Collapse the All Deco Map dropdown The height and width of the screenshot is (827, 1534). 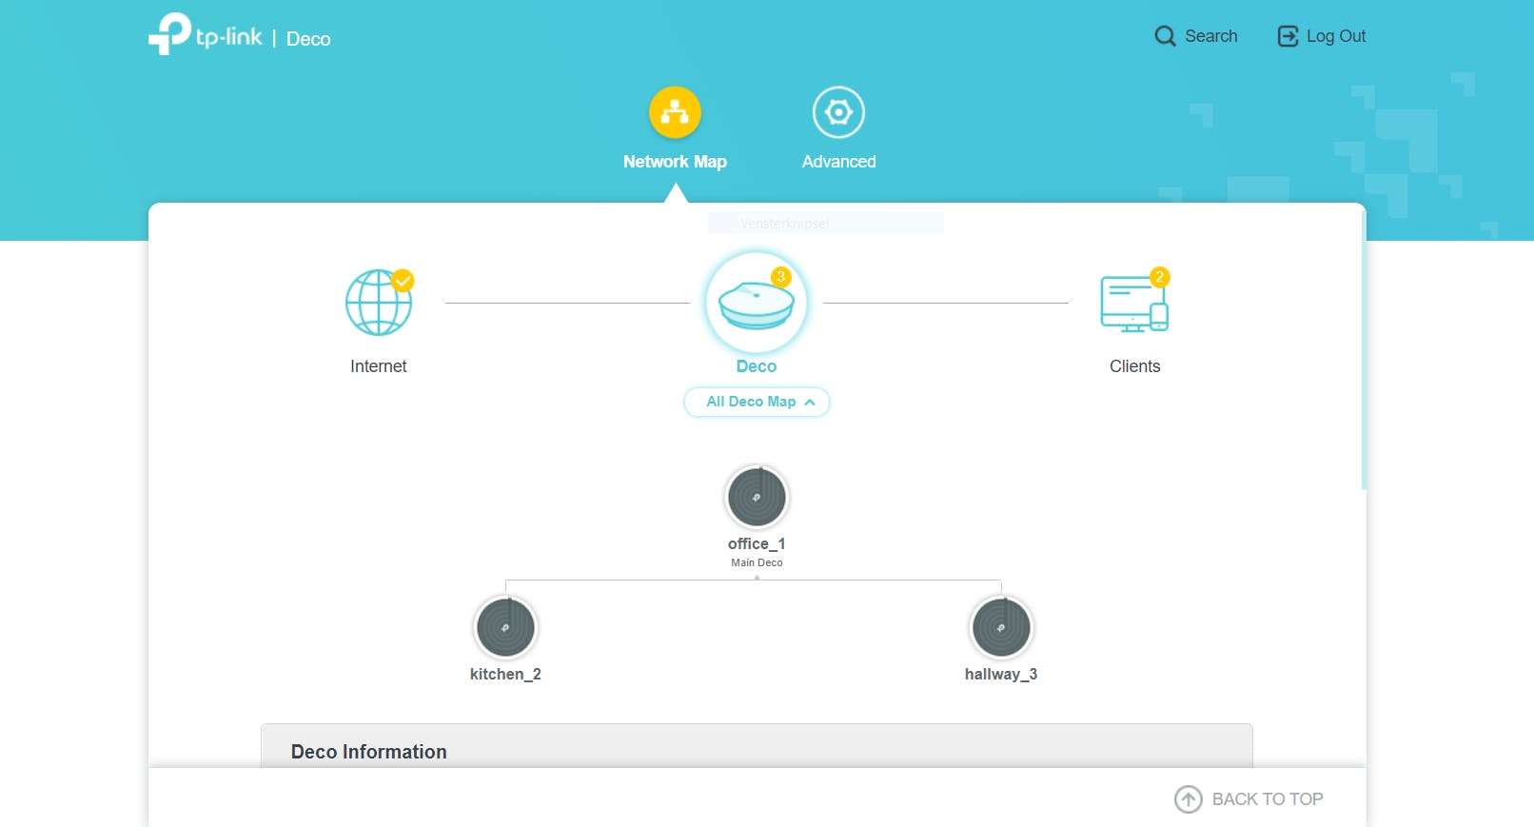(757, 402)
